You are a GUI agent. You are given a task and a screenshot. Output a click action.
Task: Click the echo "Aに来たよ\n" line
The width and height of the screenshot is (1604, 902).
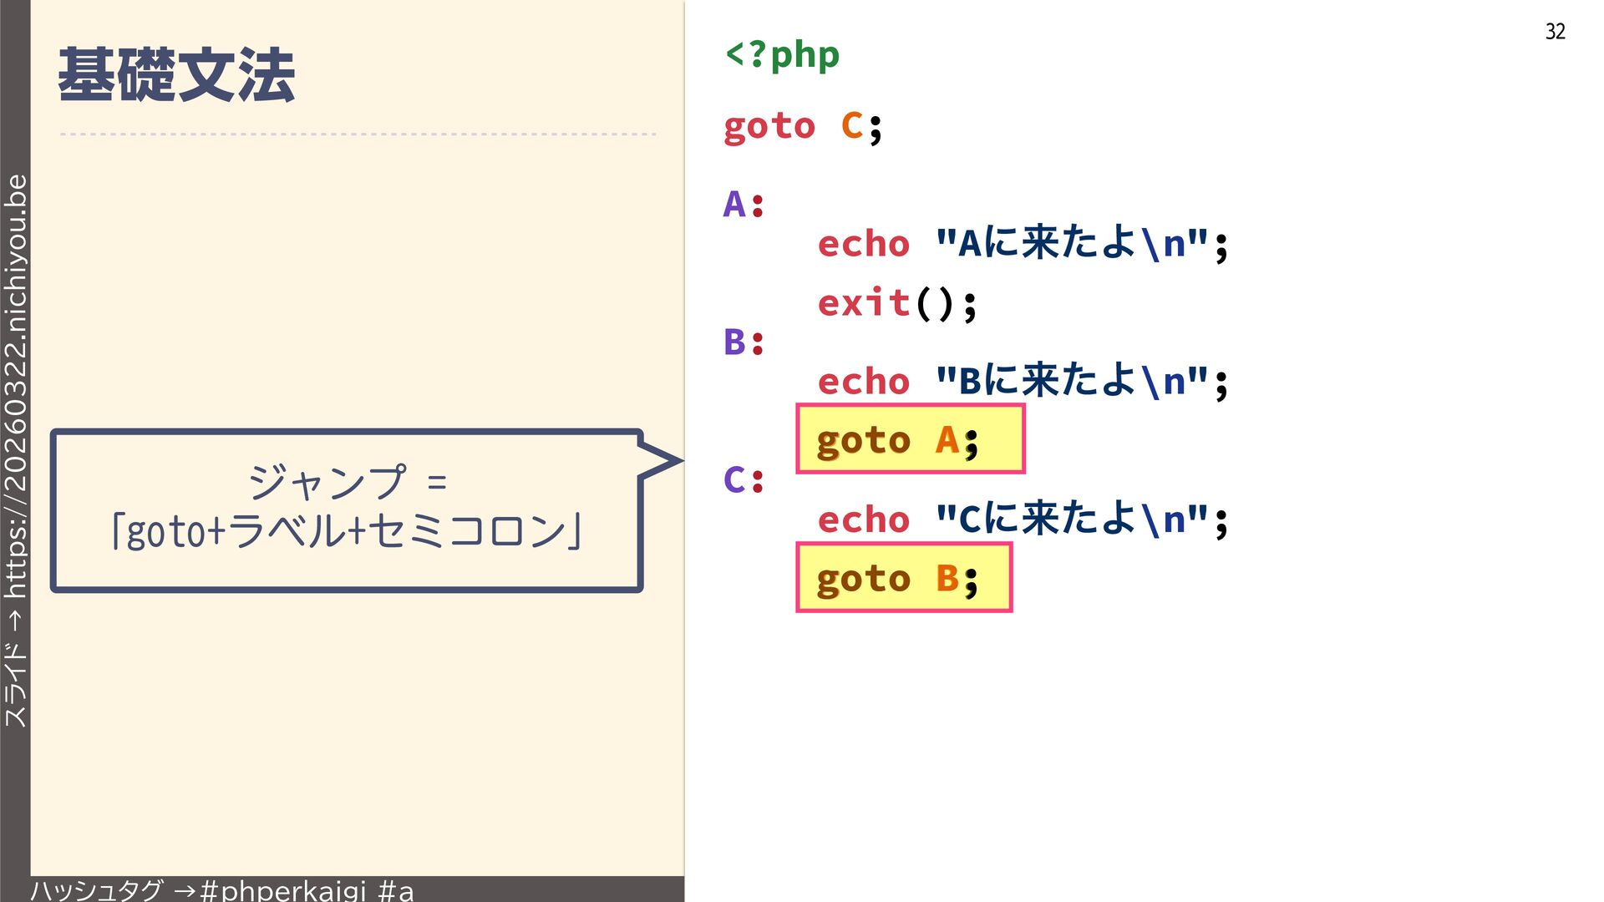point(1023,244)
